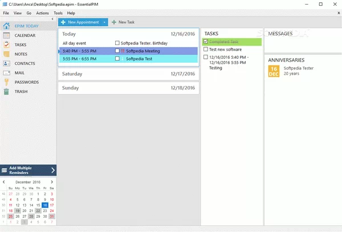Open the Calendar module icon
The width and height of the screenshot is (342, 232).
(6, 35)
